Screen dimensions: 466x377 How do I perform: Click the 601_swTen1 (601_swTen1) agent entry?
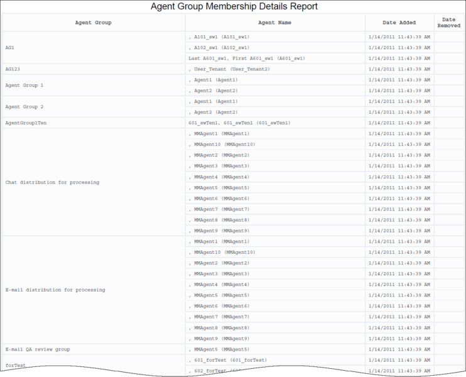click(x=239, y=123)
